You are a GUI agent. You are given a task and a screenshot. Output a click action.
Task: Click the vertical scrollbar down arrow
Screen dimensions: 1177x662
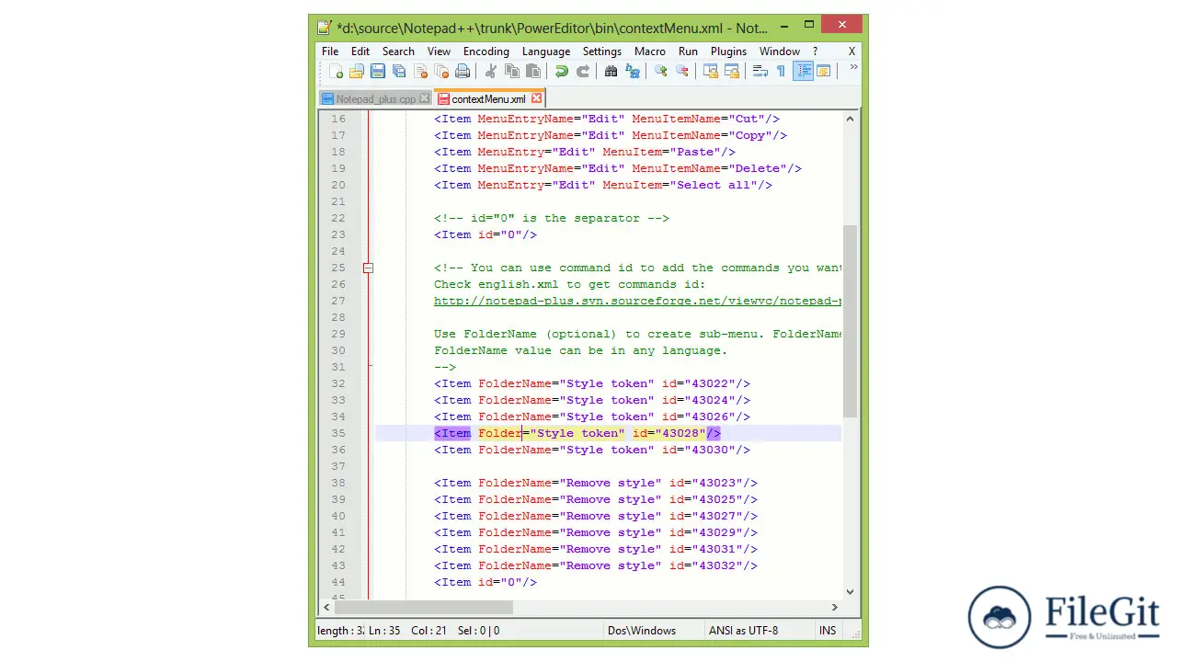coord(850,592)
